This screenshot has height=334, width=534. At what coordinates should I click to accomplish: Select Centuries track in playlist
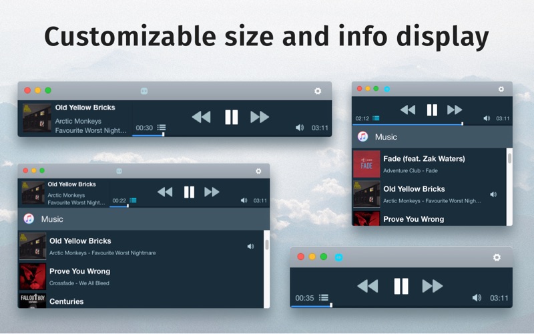[141, 300]
